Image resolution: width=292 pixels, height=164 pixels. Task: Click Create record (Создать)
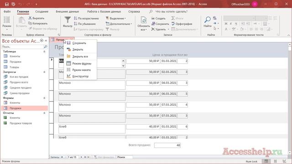tap(158, 18)
